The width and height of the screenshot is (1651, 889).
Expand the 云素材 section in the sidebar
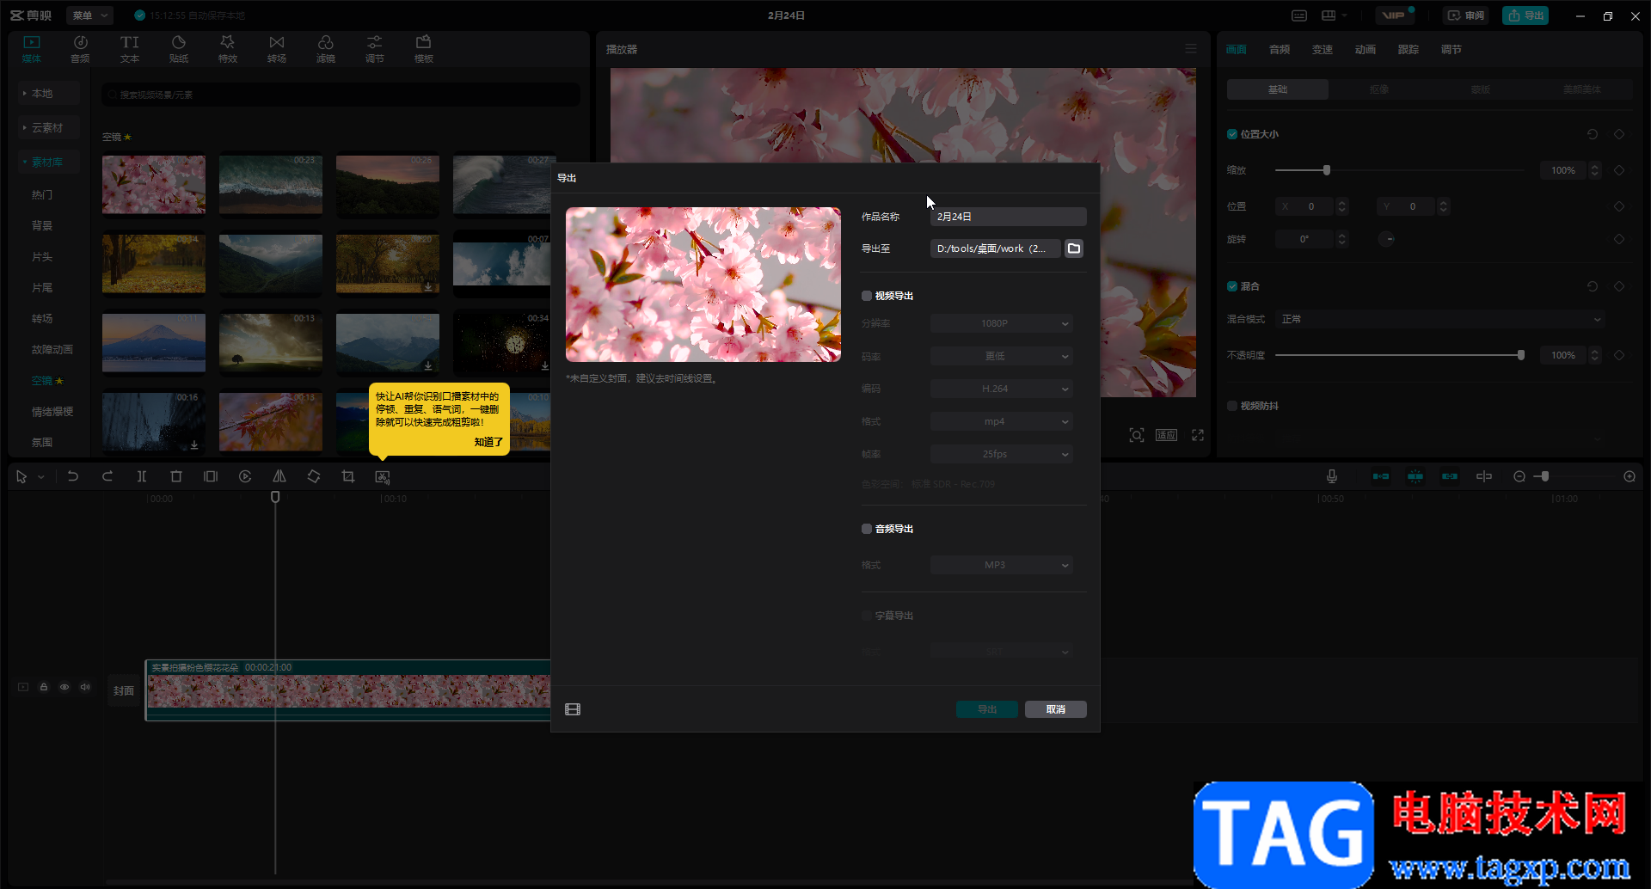tap(48, 127)
